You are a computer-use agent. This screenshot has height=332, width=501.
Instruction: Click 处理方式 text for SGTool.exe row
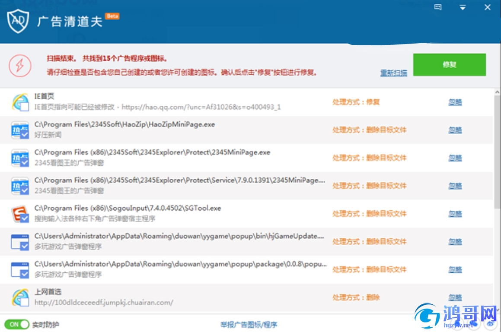[x=369, y=214]
